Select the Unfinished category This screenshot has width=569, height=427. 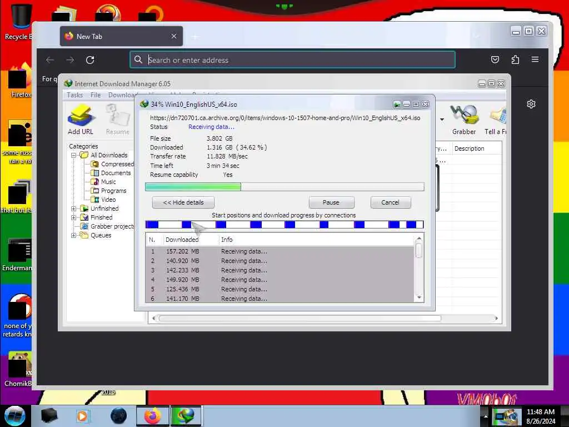104,208
